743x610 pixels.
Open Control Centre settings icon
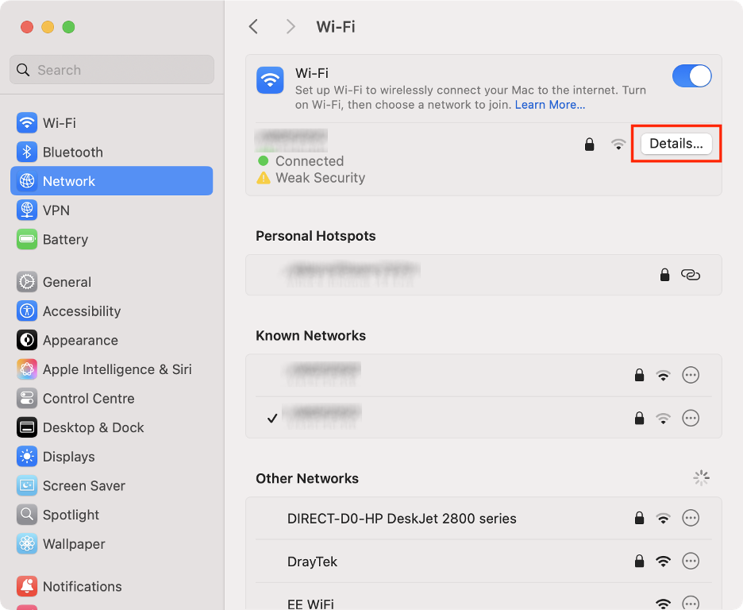tap(28, 398)
